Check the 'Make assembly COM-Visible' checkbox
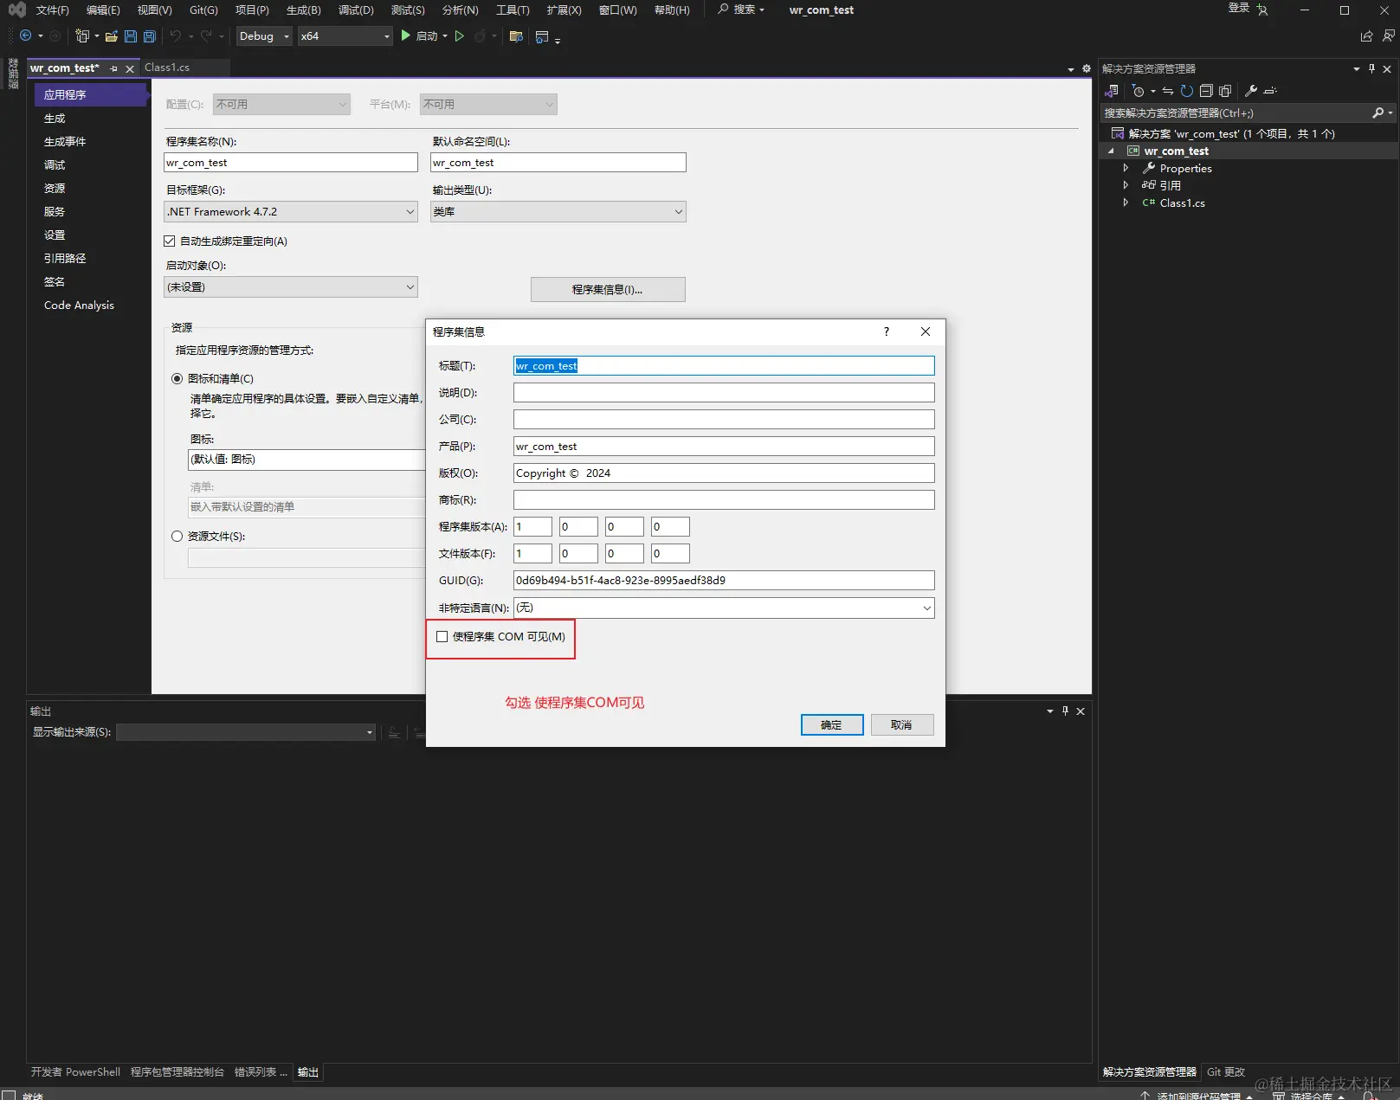Image resolution: width=1400 pixels, height=1100 pixels. (x=442, y=636)
